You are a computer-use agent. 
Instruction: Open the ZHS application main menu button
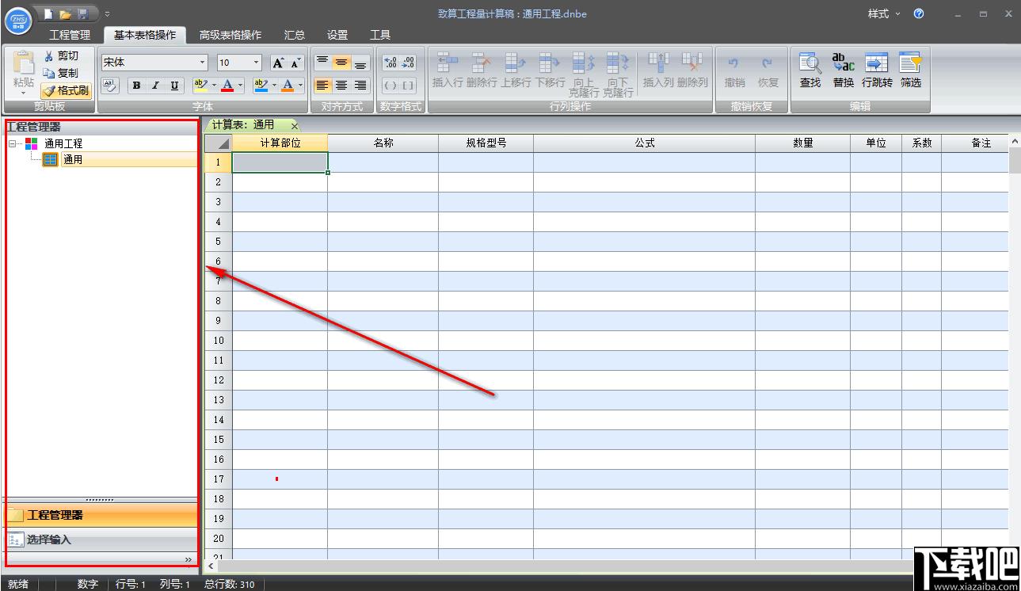(19, 19)
